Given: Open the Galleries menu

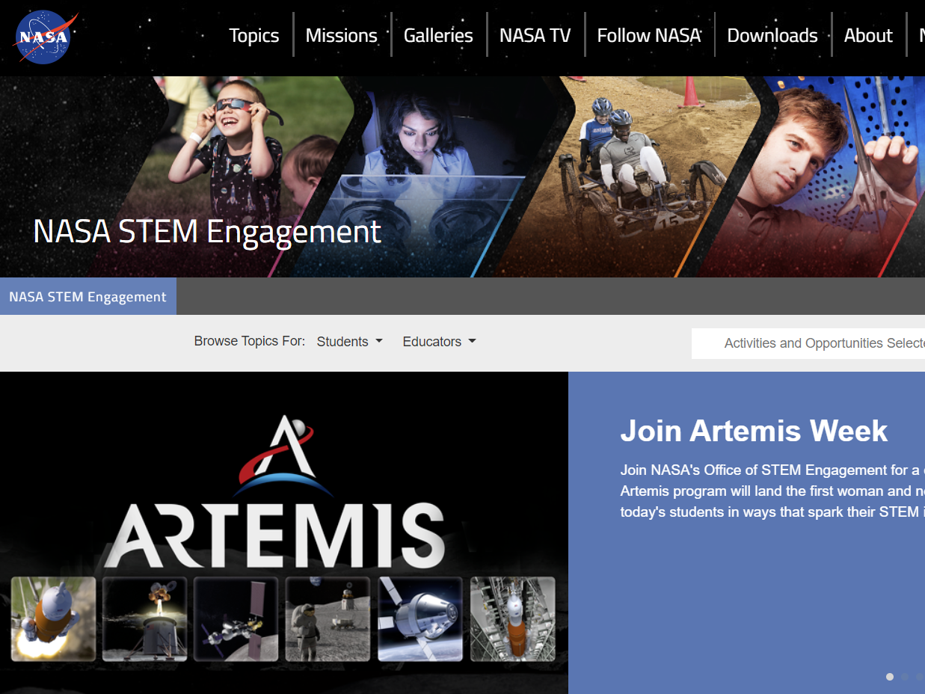Looking at the screenshot, I should pos(438,35).
